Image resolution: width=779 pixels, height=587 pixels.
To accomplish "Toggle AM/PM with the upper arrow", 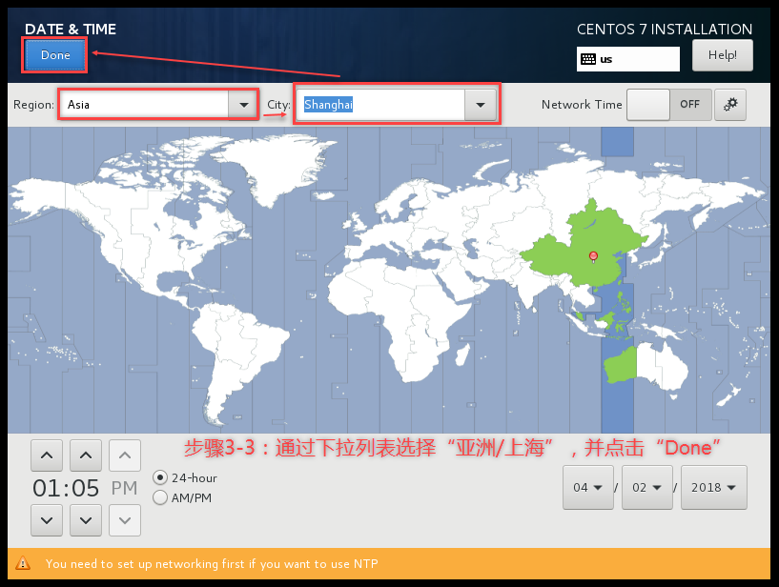I will coord(125,455).
